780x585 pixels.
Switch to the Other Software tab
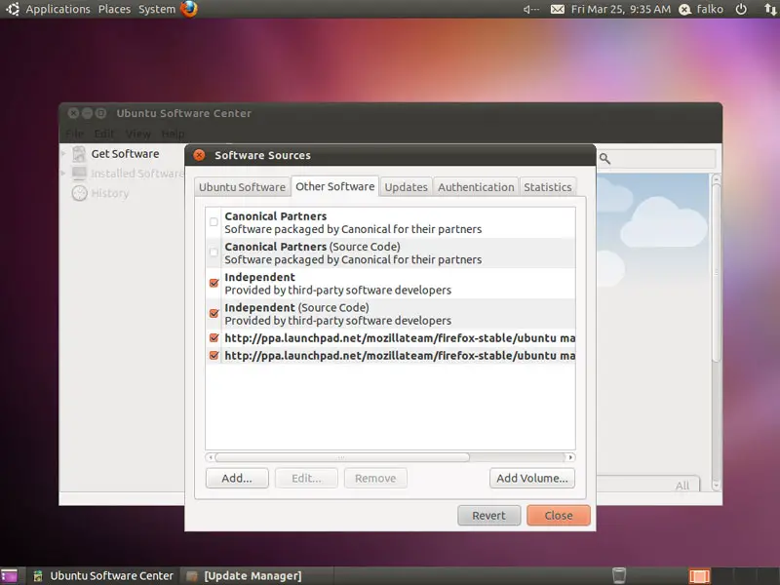pos(334,186)
